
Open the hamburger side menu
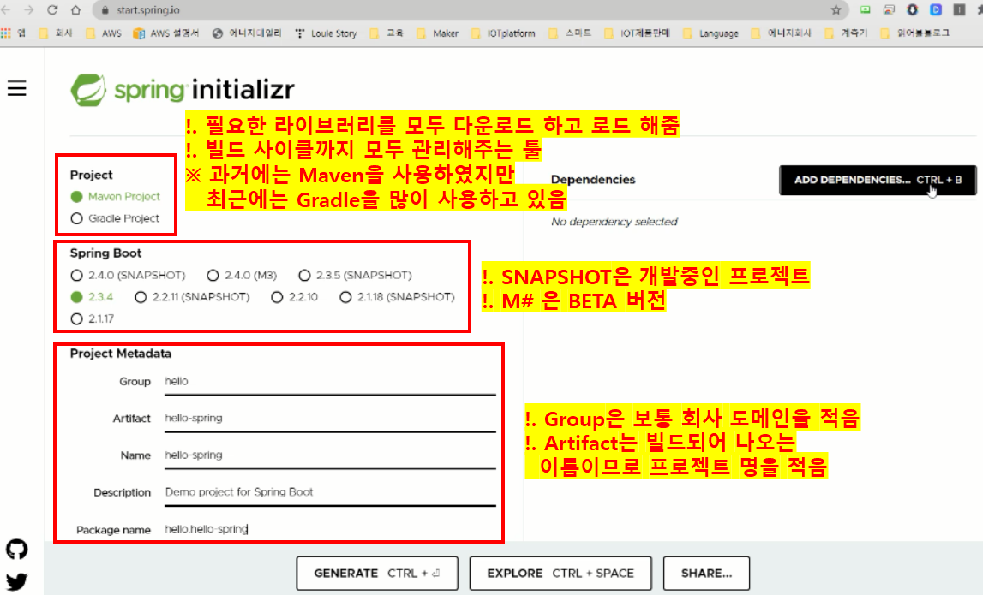point(17,88)
